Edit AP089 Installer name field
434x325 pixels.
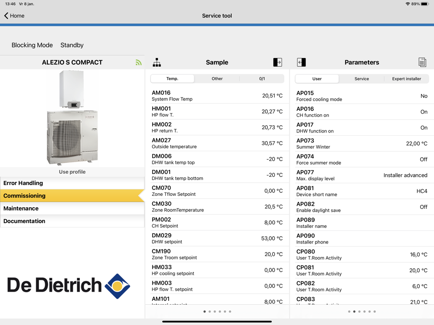[x=362, y=223]
